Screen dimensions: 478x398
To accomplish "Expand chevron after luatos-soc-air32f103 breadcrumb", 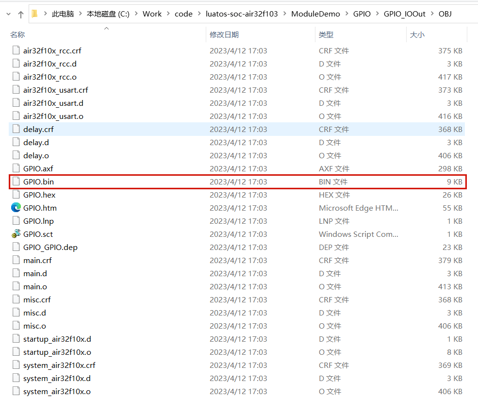I will click(x=285, y=14).
